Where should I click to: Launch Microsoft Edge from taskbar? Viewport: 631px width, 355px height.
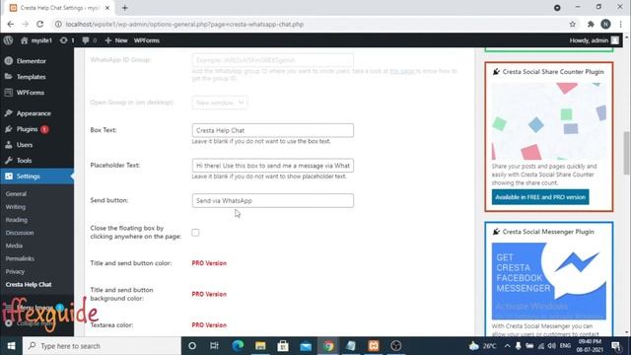pyautogui.click(x=238, y=346)
